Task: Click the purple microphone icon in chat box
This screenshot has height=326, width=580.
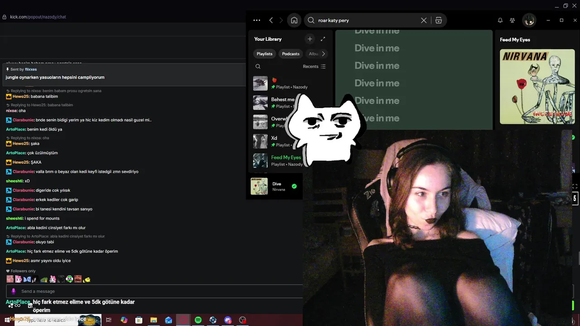Action: 14,291
